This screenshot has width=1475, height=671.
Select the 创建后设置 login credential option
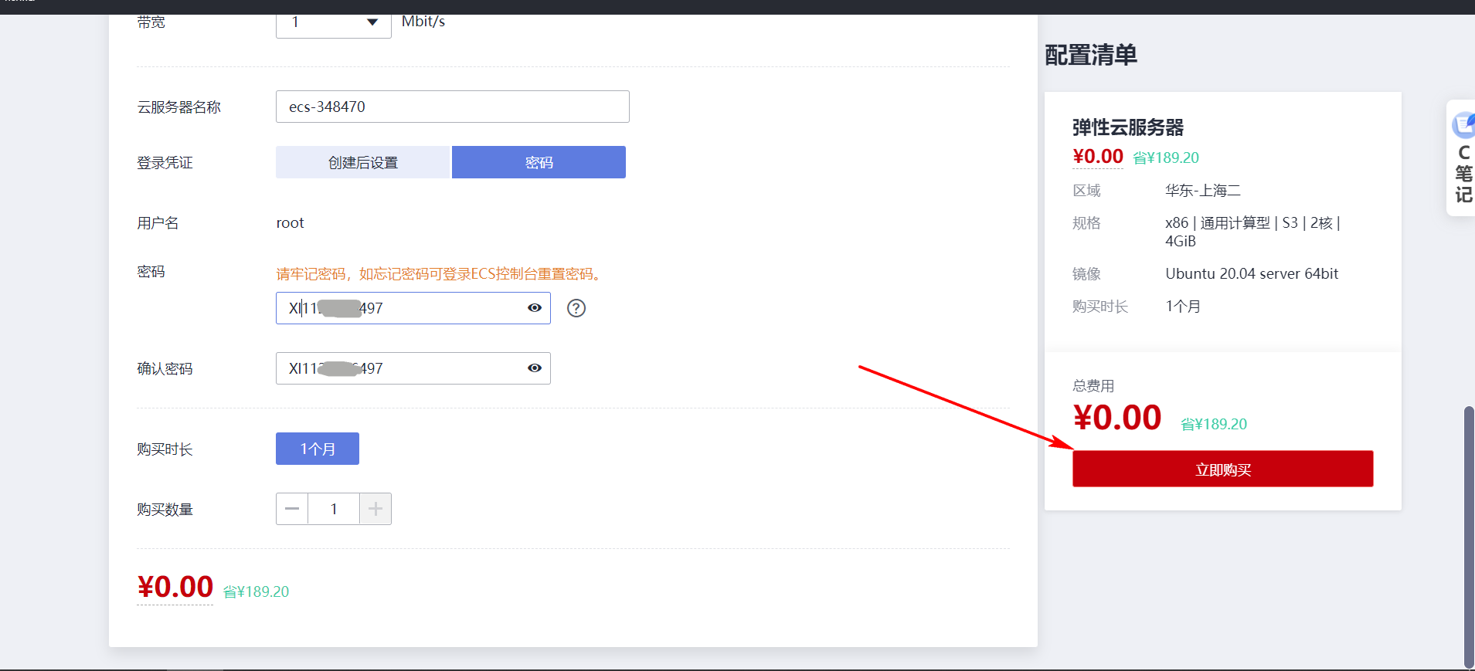pyautogui.click(x=362, y=162)
